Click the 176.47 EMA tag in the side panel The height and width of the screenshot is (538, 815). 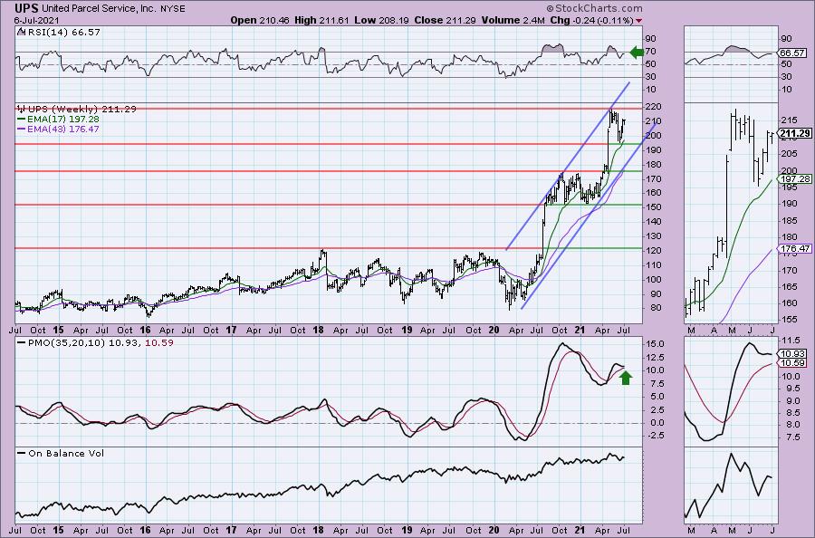point(795,249)
